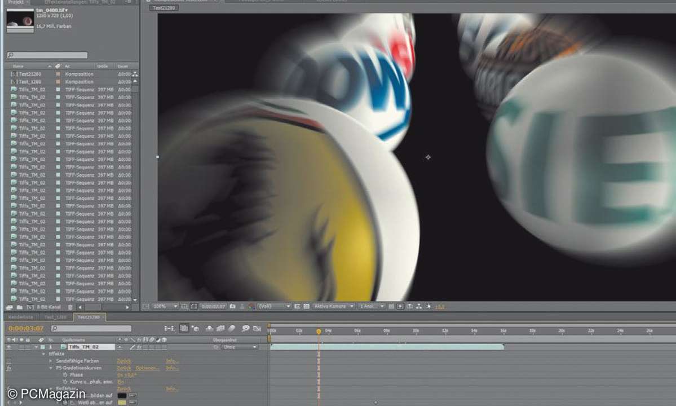Switch to Projekt panel tab
676x406 pixels.
[x=16, y=2]
